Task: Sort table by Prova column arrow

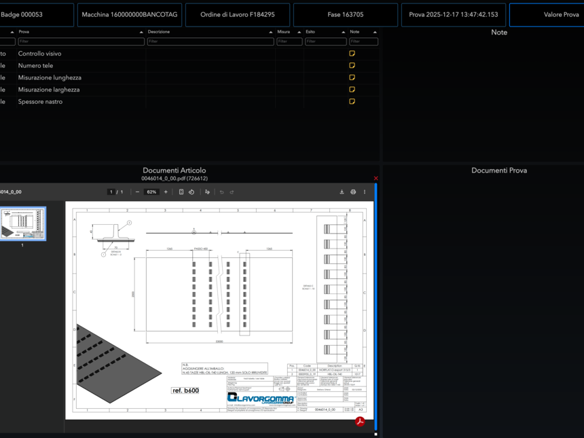Action: coord(141,32)
